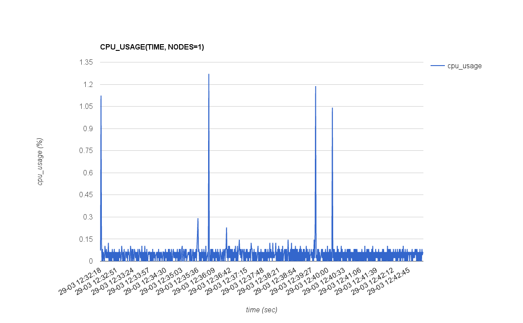Click the last tall spike peak near 1.04

pyautogui.click(x=332, y=108)
